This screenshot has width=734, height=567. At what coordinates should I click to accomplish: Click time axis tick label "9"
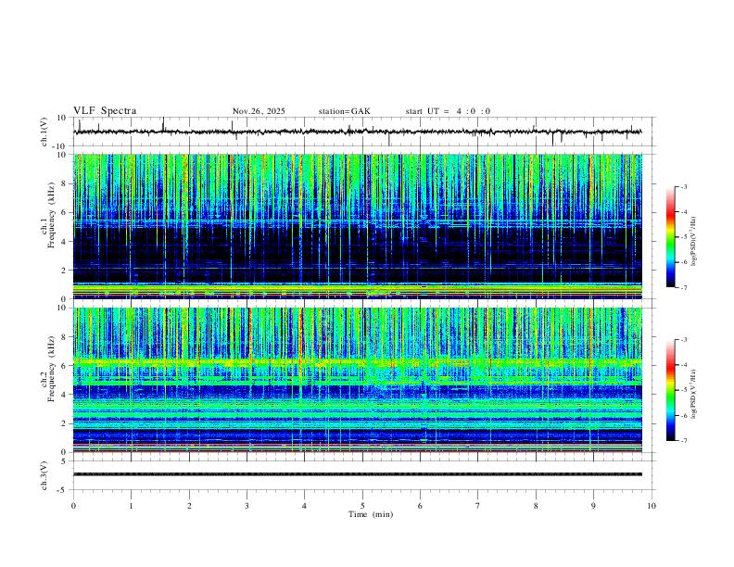(593, 506)
